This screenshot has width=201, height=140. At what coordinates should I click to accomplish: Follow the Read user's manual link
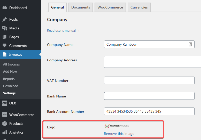coord(63,30)
